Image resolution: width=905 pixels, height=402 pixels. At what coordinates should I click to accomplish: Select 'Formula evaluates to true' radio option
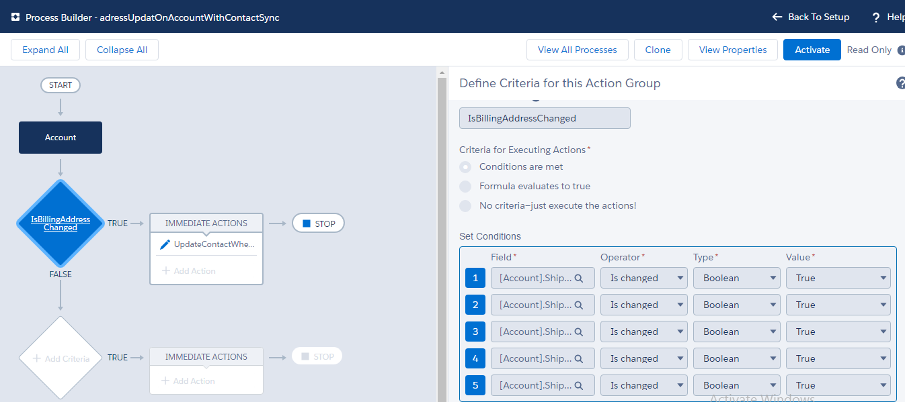pyautogui.click(x=465, y=187)
